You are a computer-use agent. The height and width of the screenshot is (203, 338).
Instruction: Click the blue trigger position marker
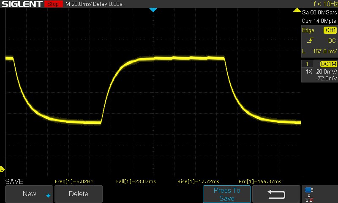(153, 10)
